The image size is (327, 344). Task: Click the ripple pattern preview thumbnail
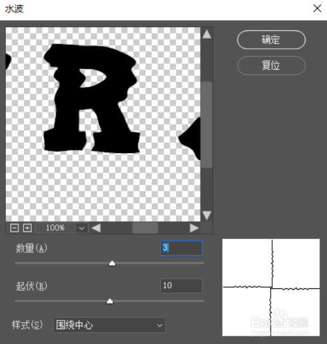pyautogui.click(x=271, y=287)
